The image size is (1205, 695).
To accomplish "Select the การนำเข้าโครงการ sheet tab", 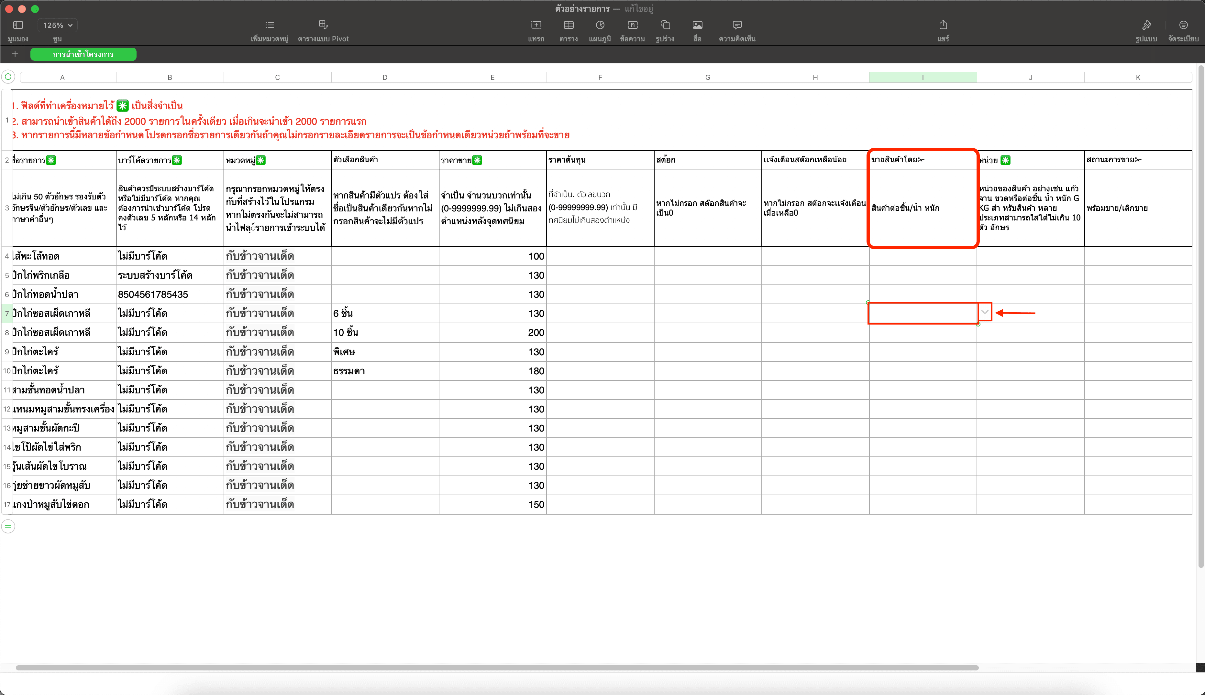I will click(83, 54).
